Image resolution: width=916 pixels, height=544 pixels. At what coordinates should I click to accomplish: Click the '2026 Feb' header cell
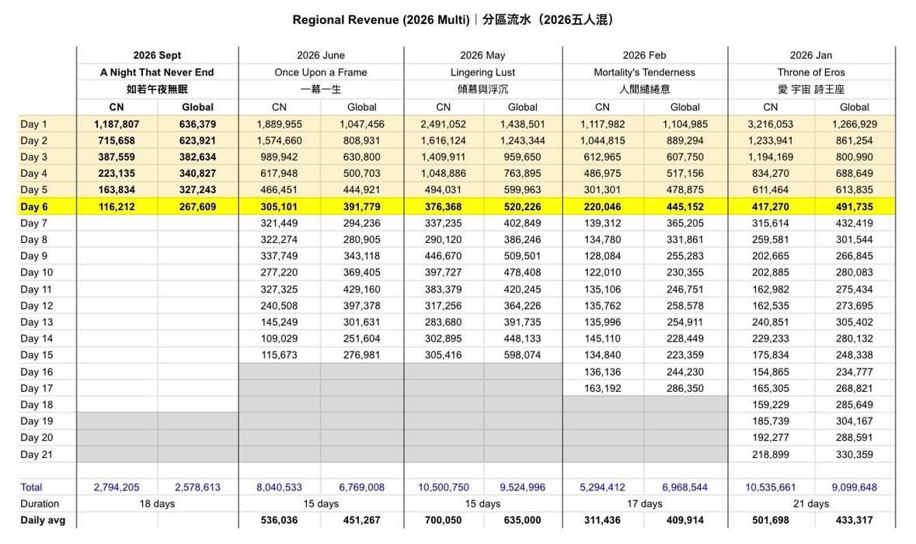tap(644, 55)
